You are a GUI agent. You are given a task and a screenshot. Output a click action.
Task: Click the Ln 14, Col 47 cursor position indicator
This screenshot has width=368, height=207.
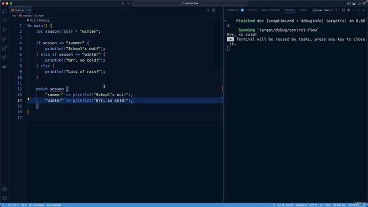pos(285,205)
